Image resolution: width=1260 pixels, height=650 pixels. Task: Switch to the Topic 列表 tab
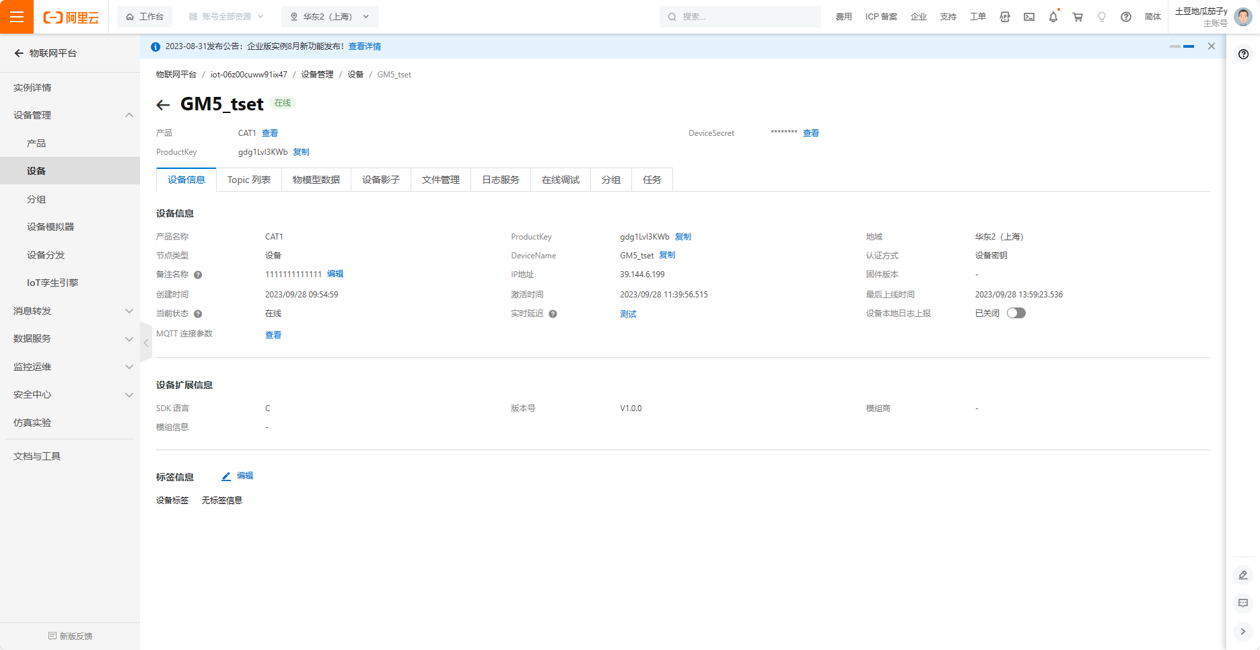pyautogui.click(x=249, y=180)
